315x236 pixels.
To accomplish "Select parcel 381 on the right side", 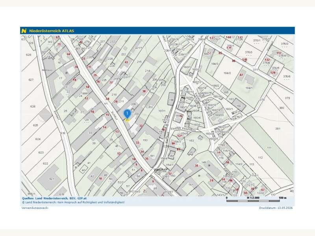I will point(278,129).
